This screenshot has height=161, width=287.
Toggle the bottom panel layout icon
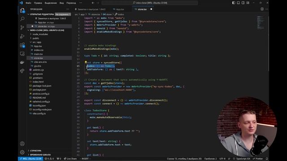point(238,3)
